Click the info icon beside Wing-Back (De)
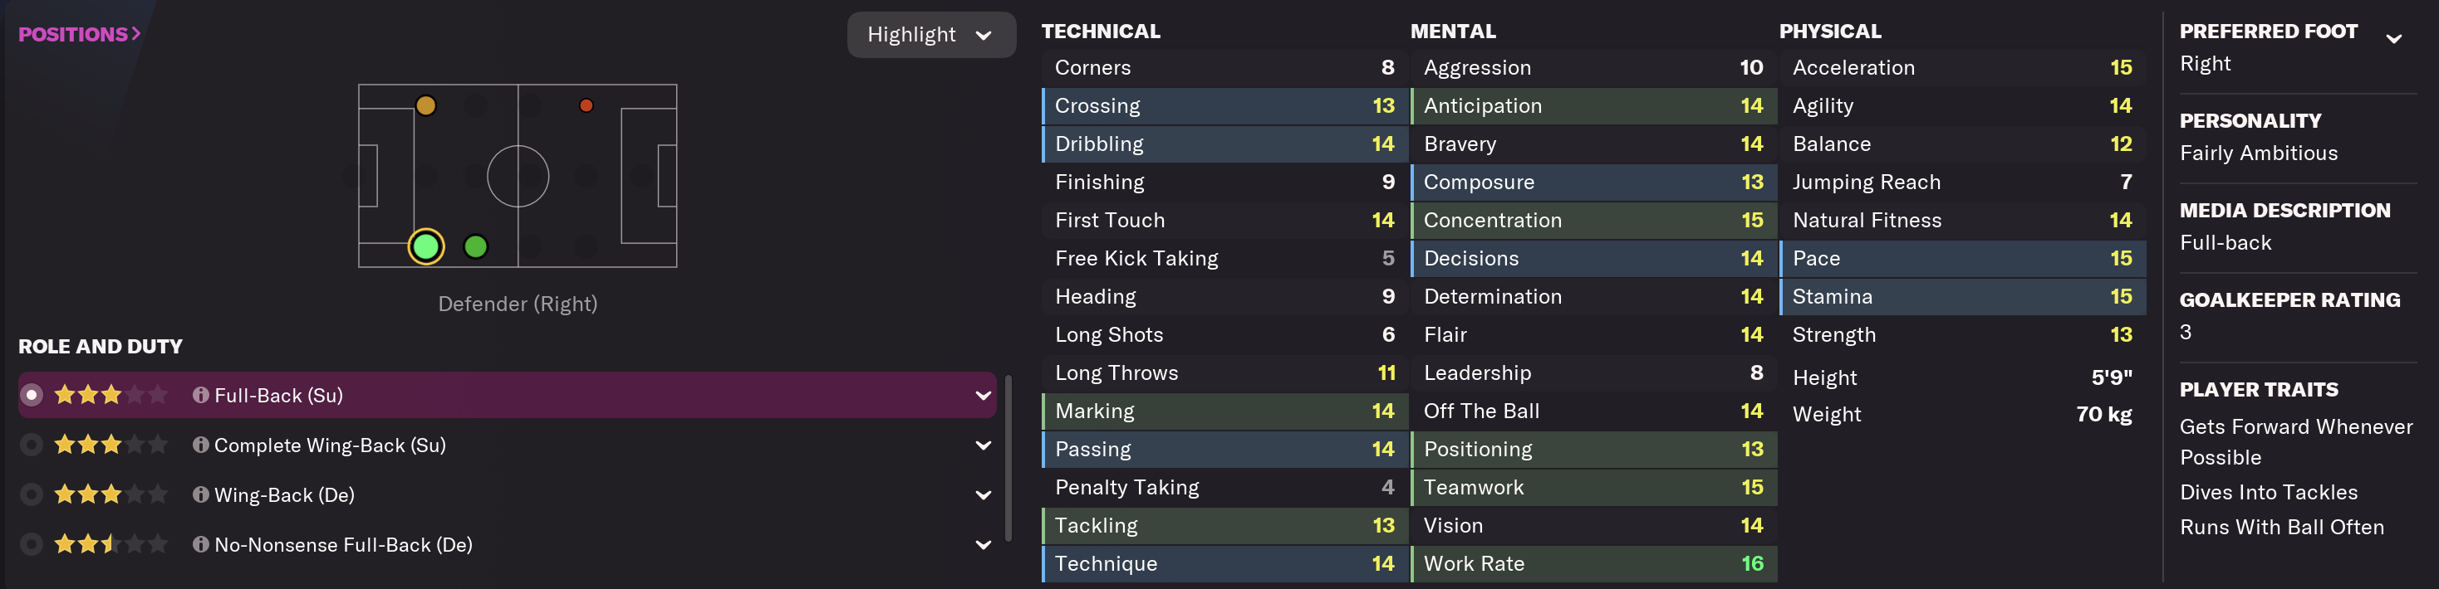The height and width of the screenshot is (589, 2439). (201, 494)
